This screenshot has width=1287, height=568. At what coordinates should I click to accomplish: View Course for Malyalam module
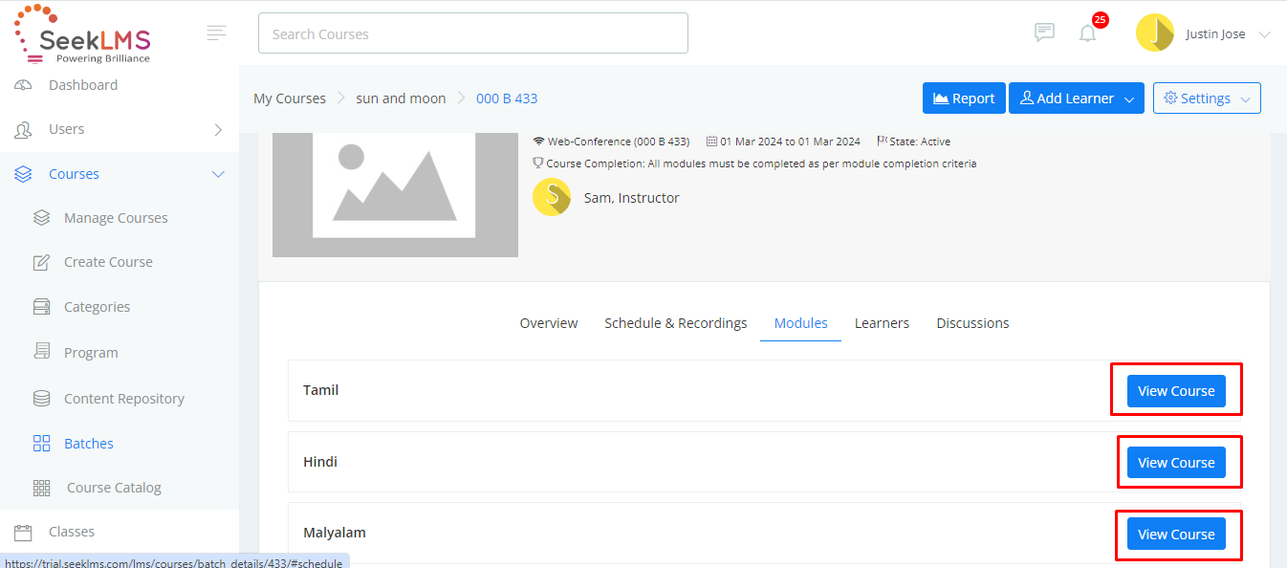(1176, 535)
